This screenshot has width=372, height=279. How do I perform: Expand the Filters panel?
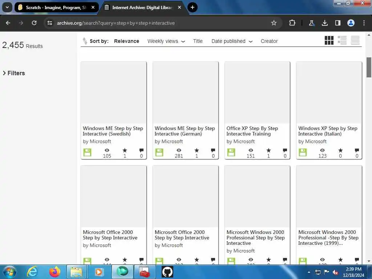(14, 73)
